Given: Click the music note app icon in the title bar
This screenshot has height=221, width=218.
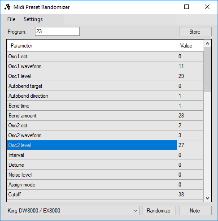Looking at the screenshot, I should pyautogui.click(x=8, y=7).
